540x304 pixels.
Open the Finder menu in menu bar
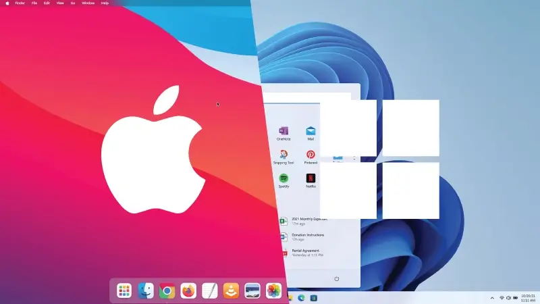coord(20,3)
